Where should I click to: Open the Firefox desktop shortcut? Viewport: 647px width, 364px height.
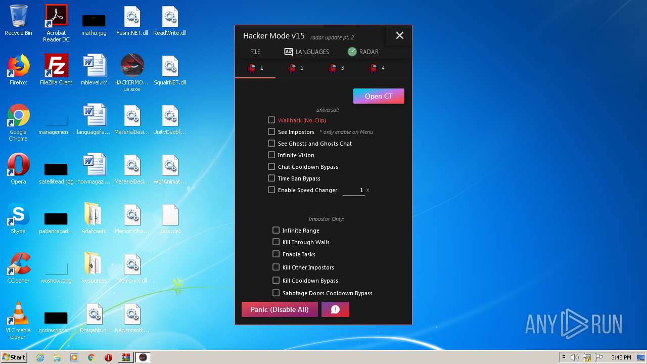(x=18, y=70)
